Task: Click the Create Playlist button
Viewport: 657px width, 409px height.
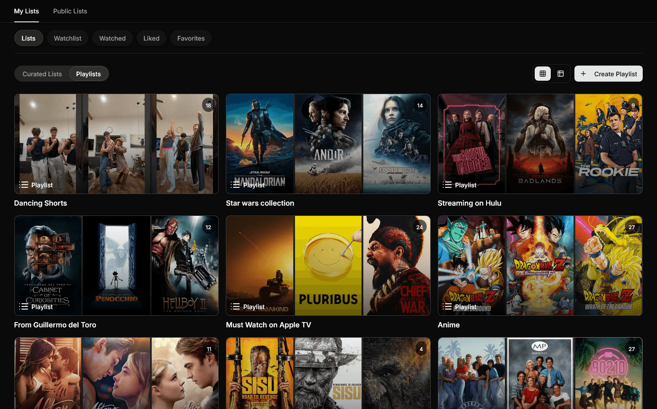Action: [x=608, y=74]
